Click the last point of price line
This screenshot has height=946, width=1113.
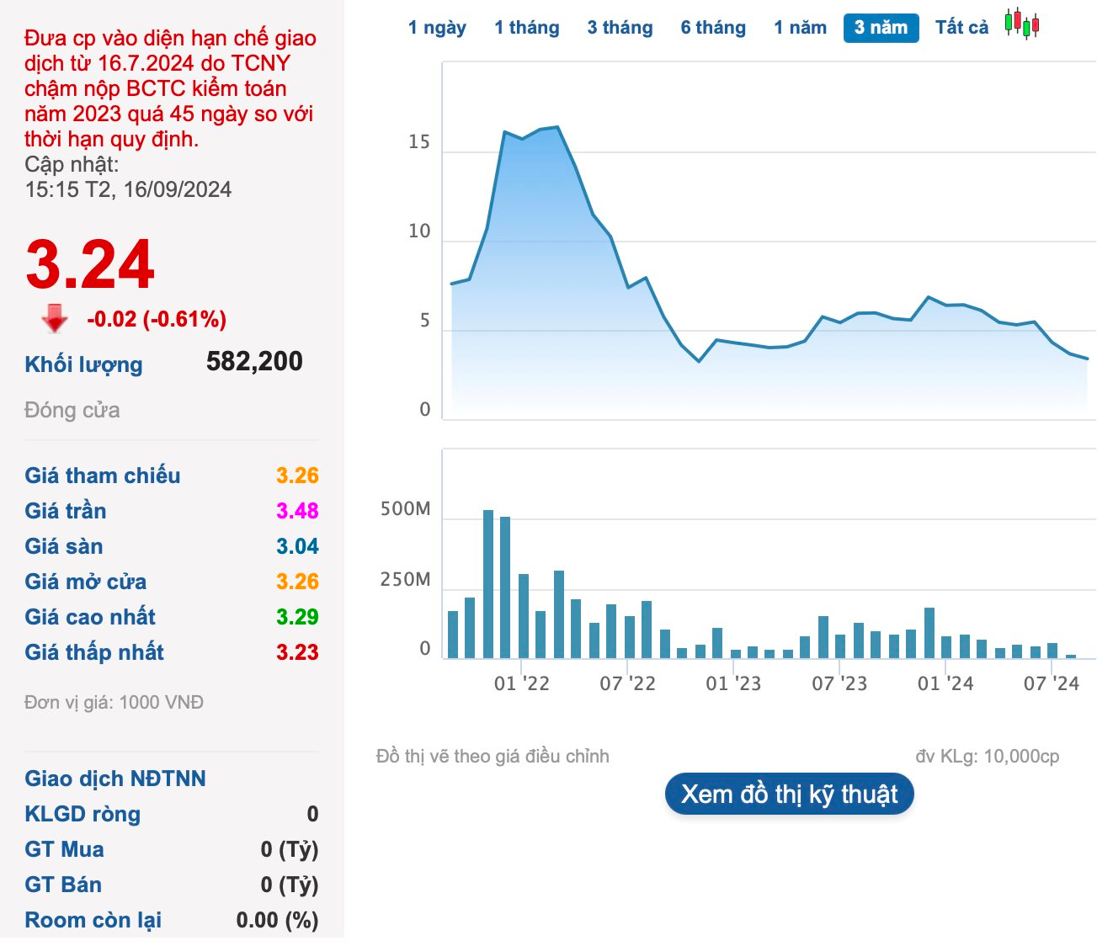click(1087, 359)
